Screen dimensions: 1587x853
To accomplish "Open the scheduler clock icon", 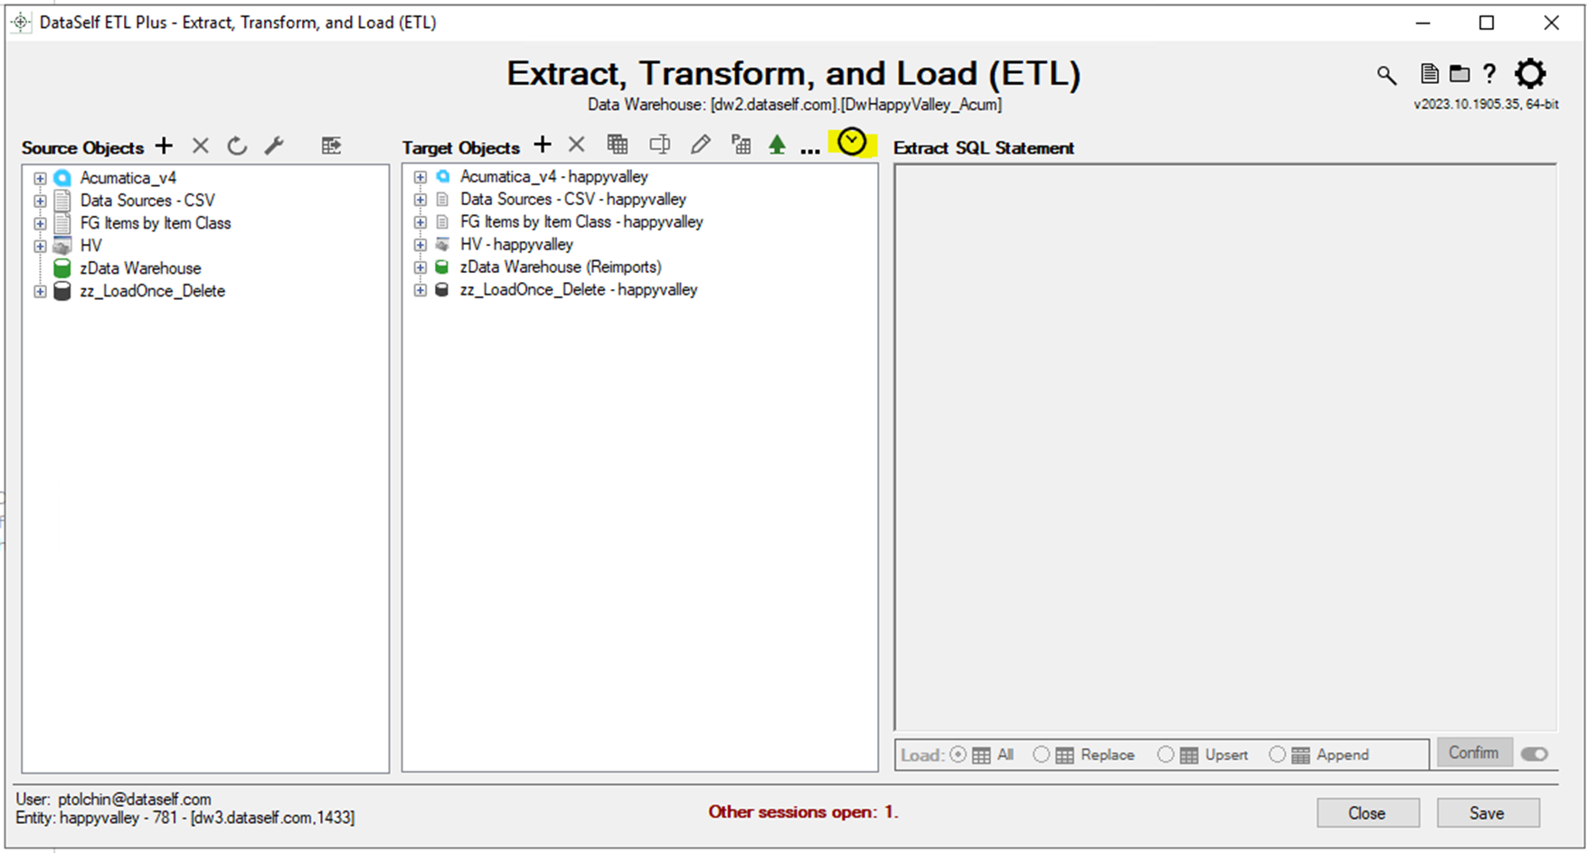I will pos(852,142).
